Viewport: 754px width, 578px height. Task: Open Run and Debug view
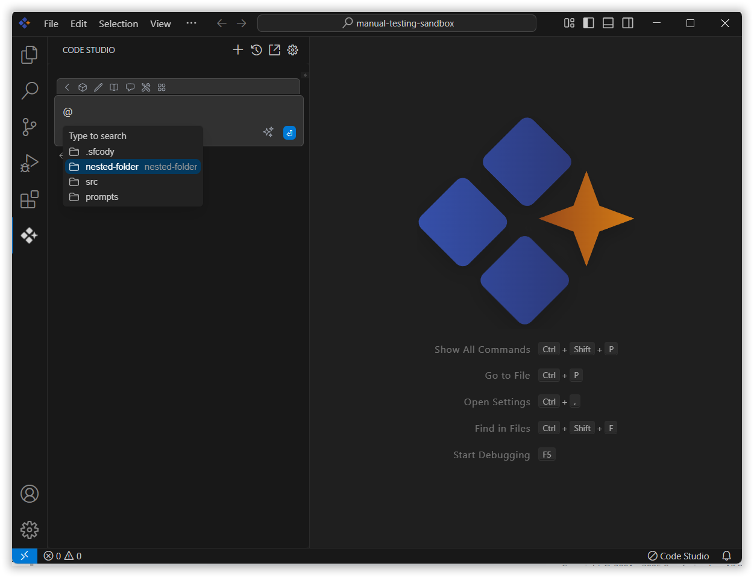pyautogui.click(x=29, y=163)
